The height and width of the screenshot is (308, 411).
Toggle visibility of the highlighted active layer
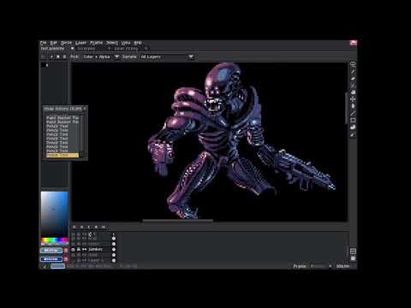point(74,249)
